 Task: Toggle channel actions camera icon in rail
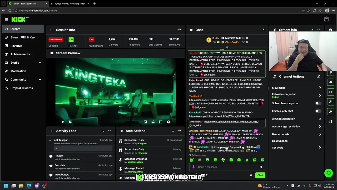(331, 102)
